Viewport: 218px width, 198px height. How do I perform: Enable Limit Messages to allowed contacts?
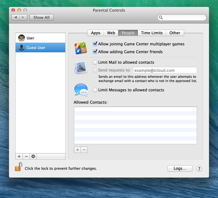95,90
